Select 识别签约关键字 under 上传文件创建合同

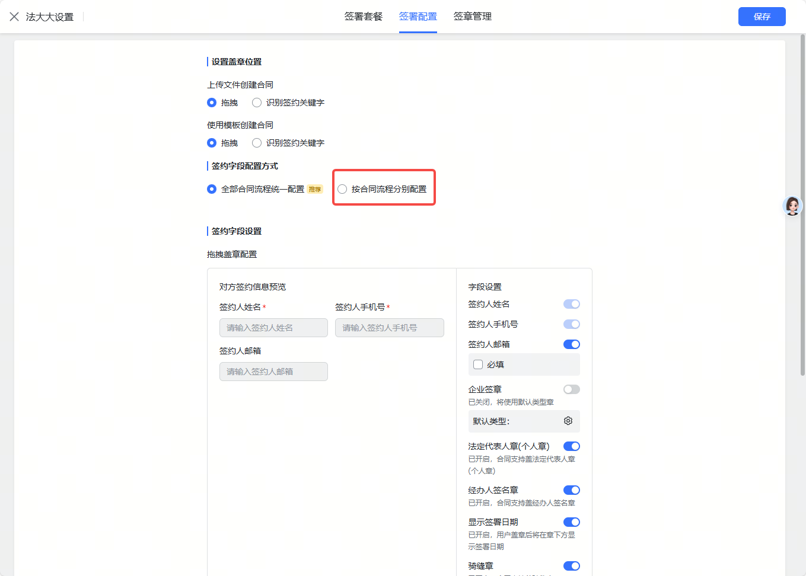(x=256, y=102)
